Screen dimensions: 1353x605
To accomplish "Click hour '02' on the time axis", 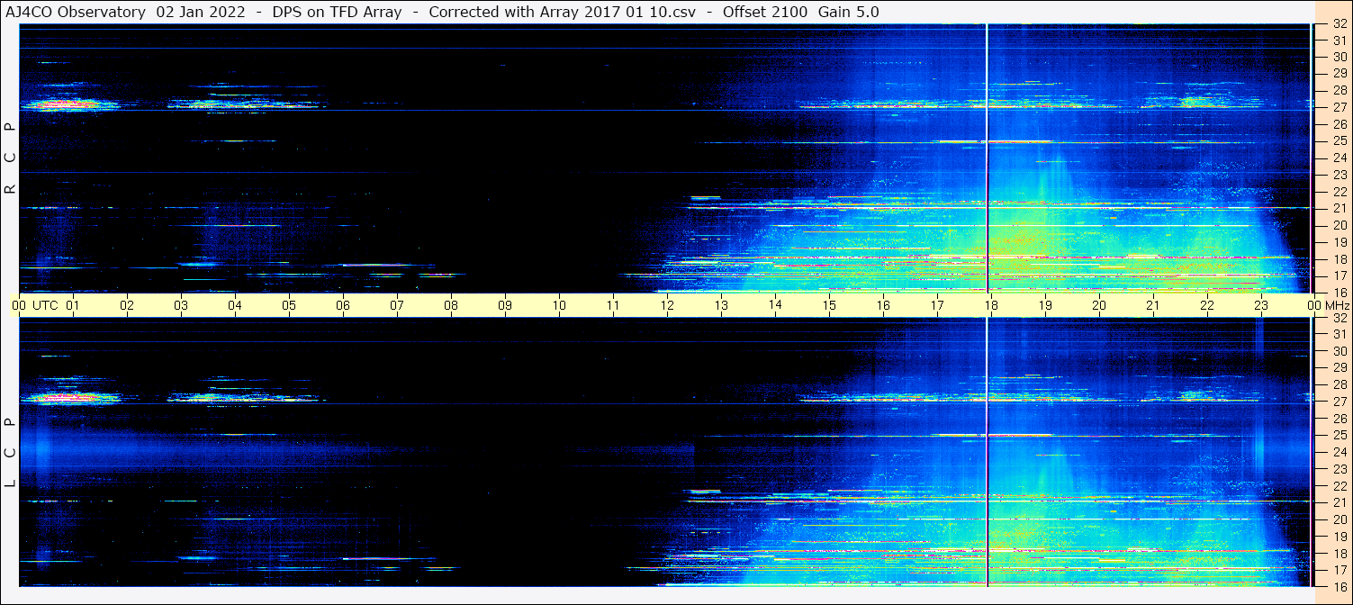I will (127, 305).
